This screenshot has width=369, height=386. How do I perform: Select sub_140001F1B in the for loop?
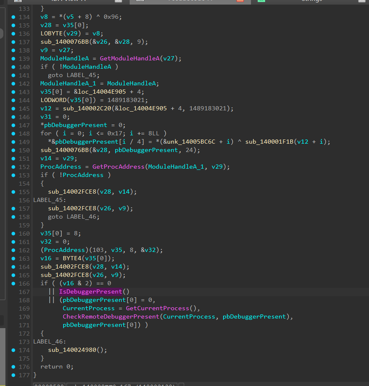coord(269,142)
